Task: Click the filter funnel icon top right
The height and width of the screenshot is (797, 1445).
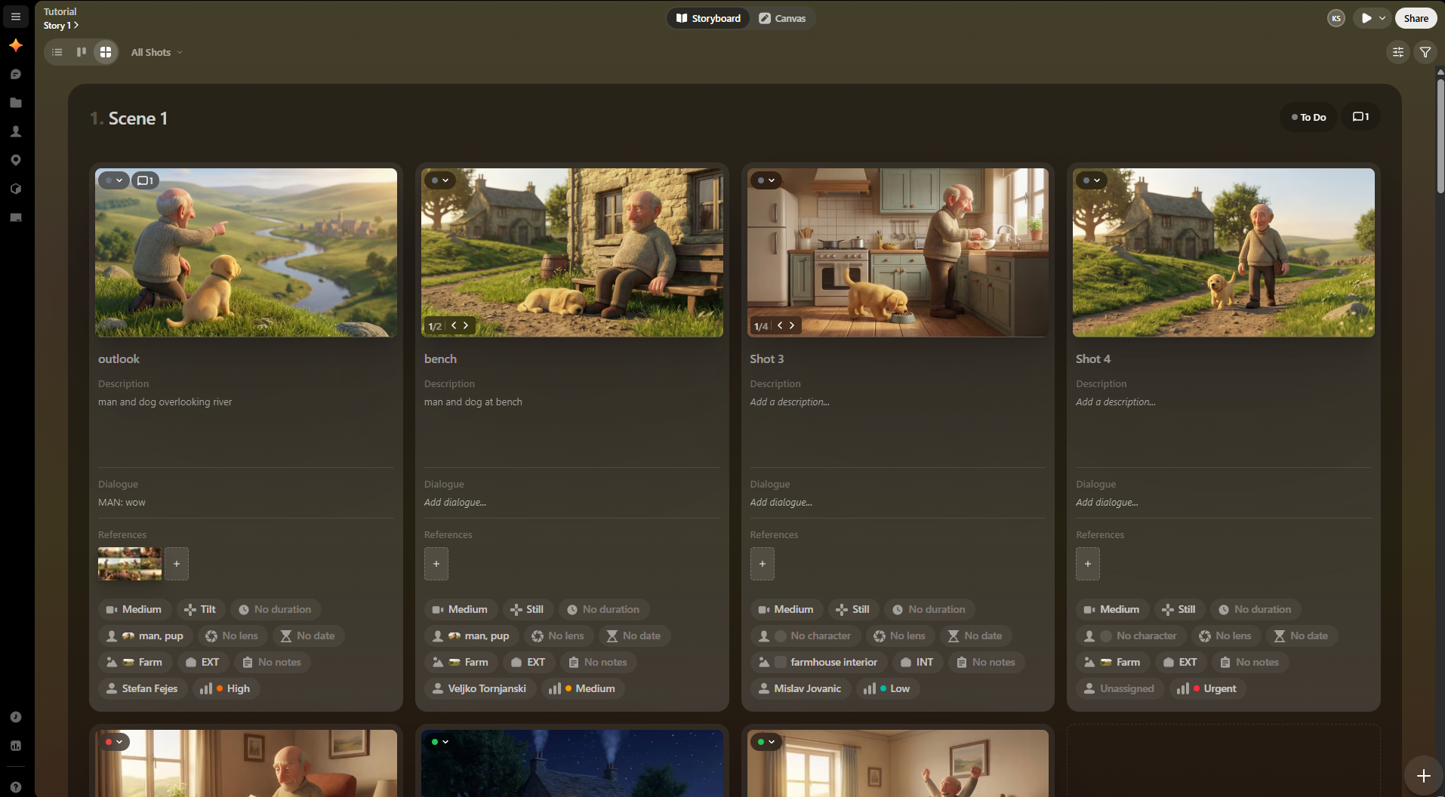Action: [1426, 52]
